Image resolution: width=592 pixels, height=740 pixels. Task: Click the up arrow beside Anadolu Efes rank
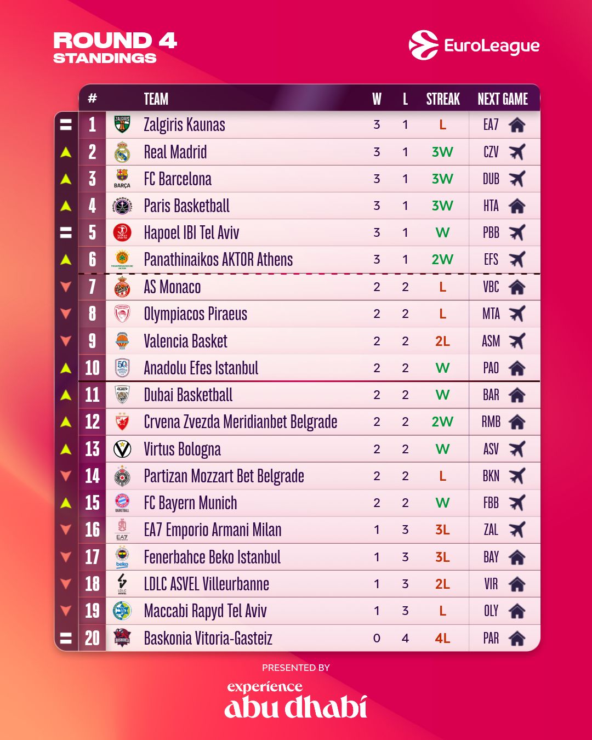[66, 368]
